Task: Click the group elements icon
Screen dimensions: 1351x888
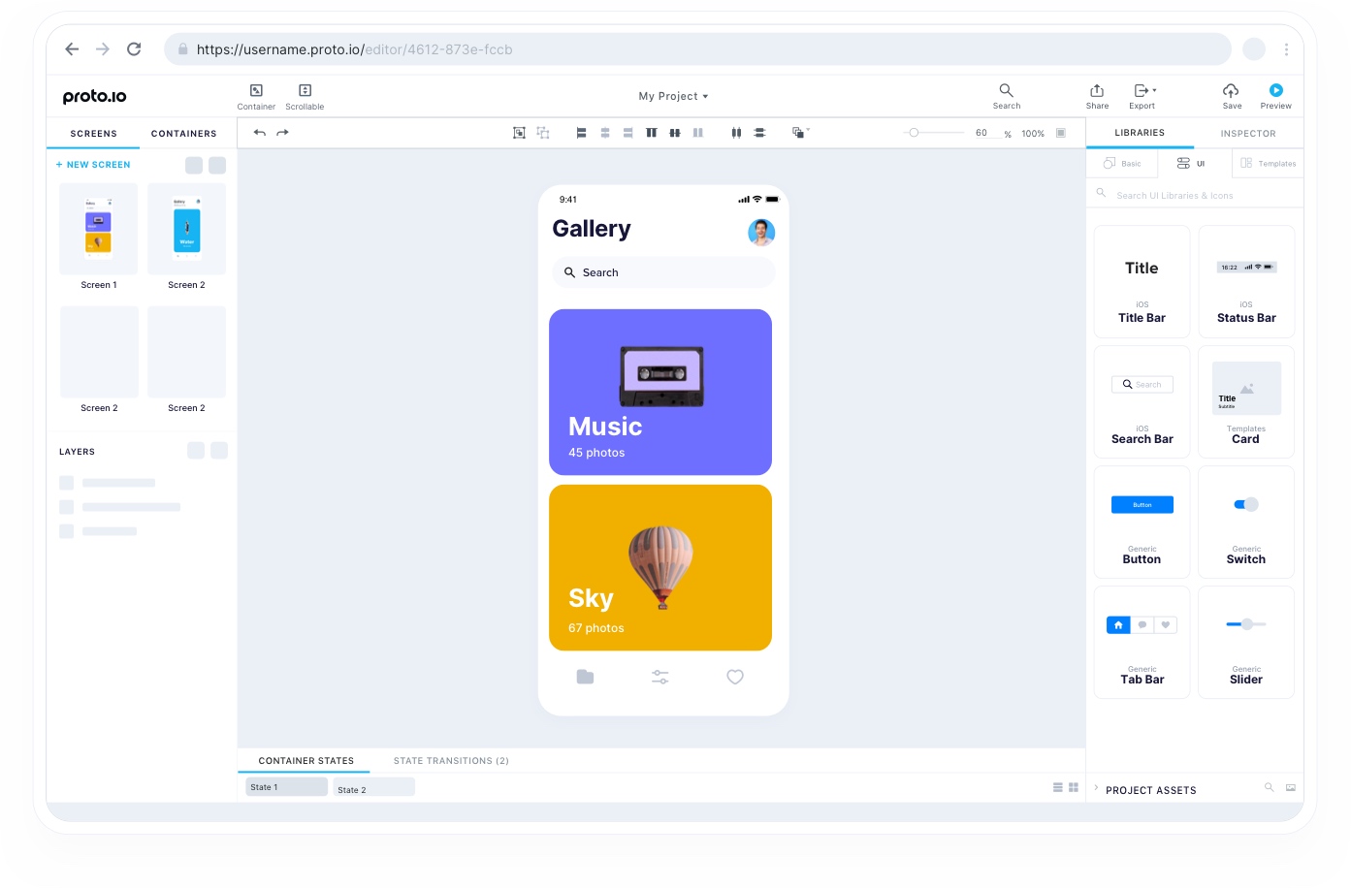Action: click(x=797, y=132)
